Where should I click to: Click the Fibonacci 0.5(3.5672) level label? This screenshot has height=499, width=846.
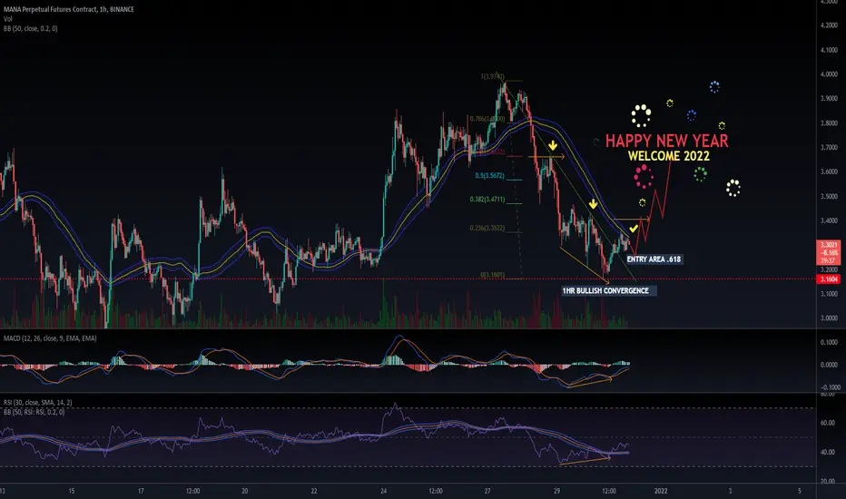click(489, 176)
